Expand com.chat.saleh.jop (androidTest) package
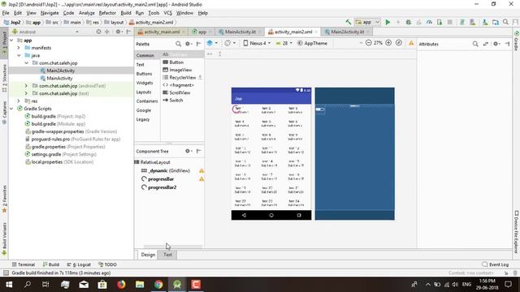This screenshot has width=520, height=292. click(26, 86)
